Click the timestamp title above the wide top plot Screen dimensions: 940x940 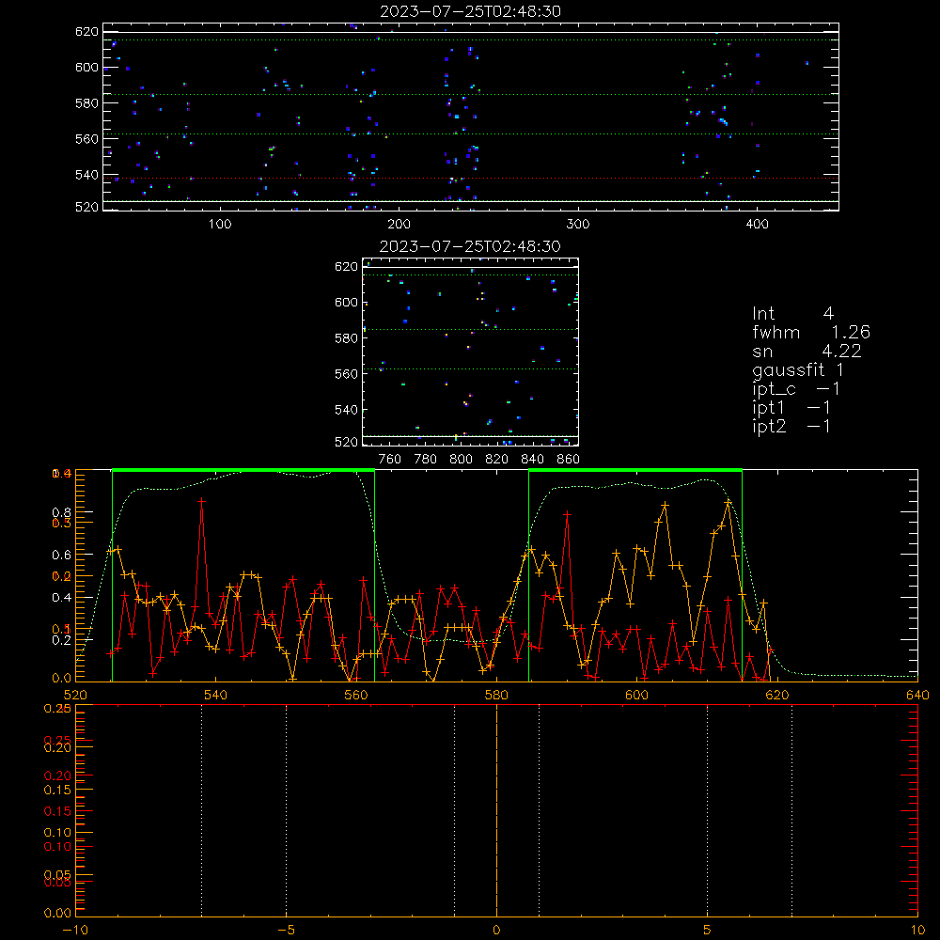tap(470, 11)
